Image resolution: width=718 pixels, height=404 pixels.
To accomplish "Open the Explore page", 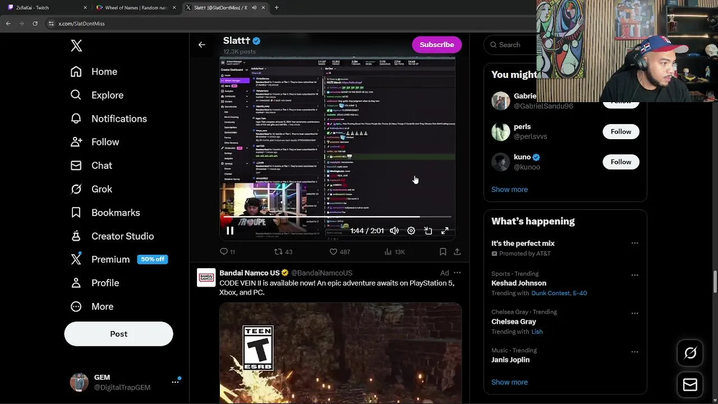I will 96,95.
